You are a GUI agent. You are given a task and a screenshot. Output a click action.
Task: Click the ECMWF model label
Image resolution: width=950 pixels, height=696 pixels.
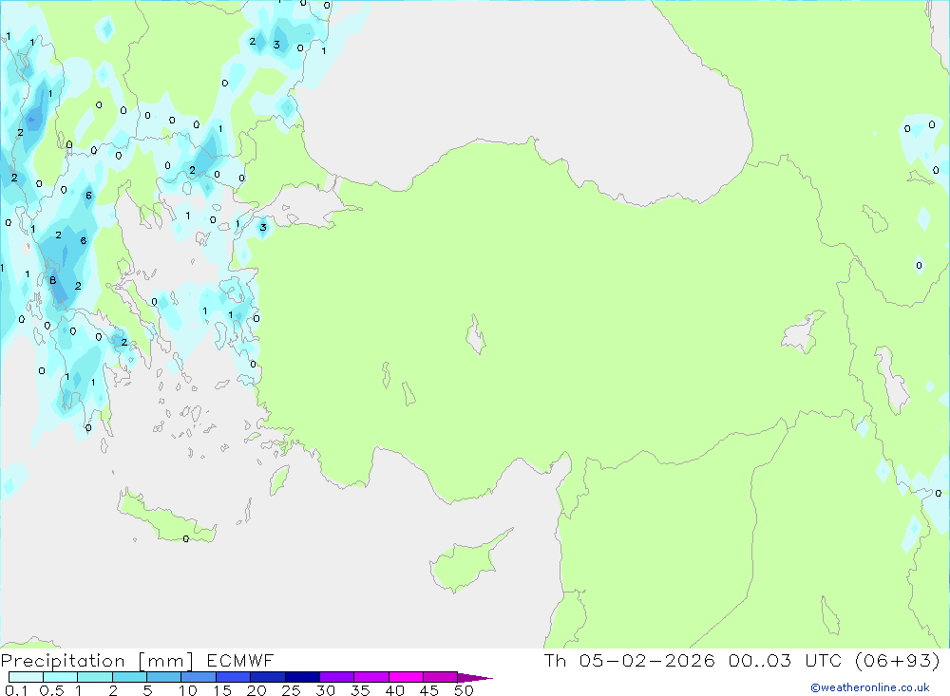pos(240,660)
